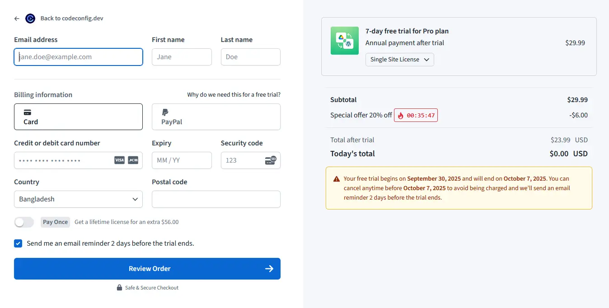This screenshot has height=308, width=609.
Task: Click the Pro plan product thumbnail
Action: pyautogui.click(x=344, y=41)
